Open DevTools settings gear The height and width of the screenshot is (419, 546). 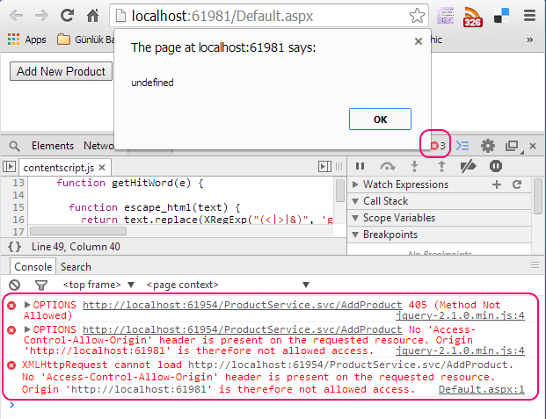point(487,146)
